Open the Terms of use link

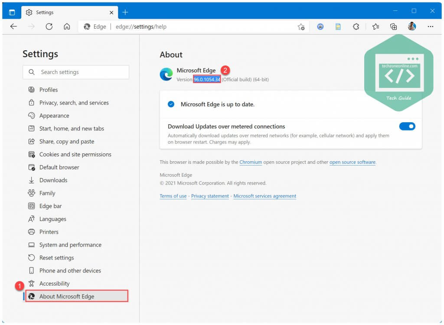point(173,196)
